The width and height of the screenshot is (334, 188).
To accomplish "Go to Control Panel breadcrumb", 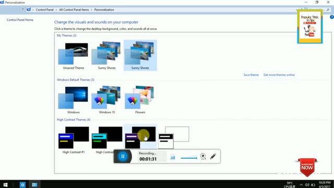I will point(45,10).
